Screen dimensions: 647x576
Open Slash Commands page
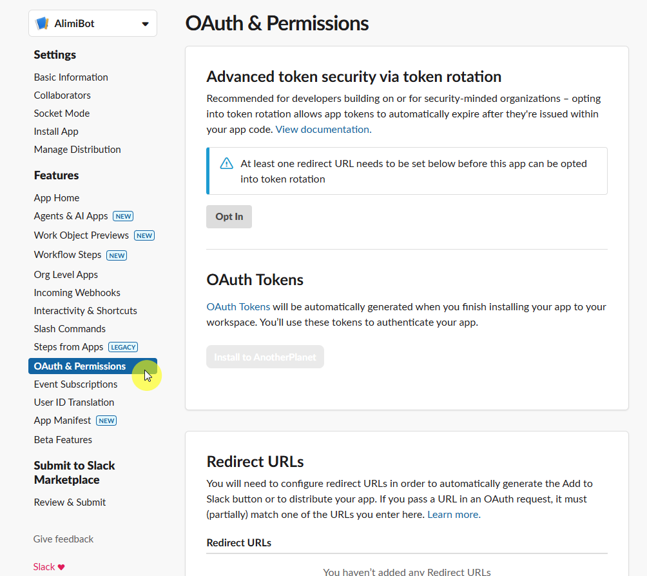[x=70, y=329]
